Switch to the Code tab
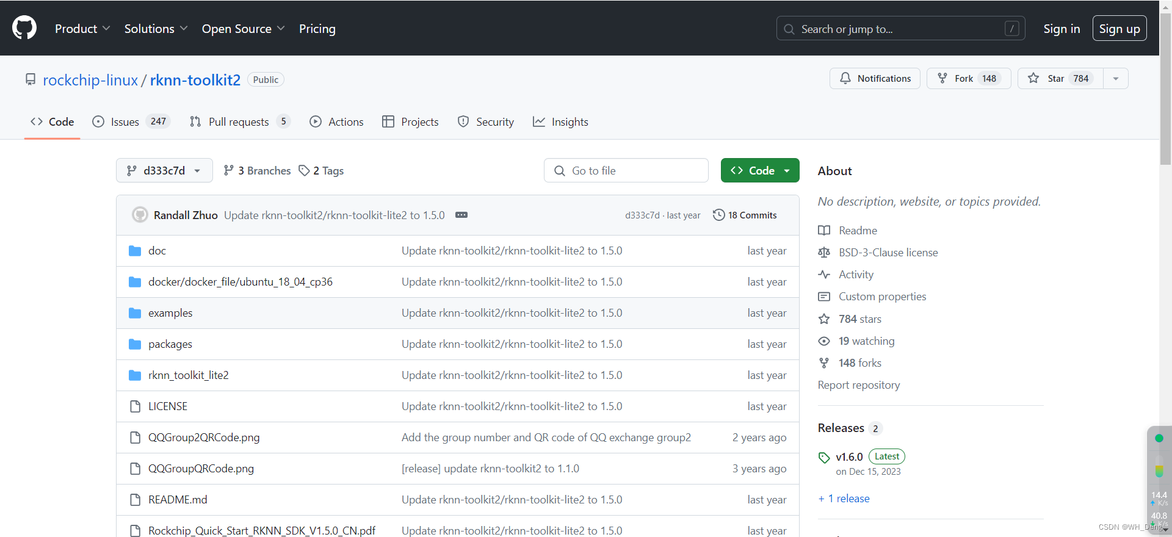Image resolution: width=1172 pixels, height=537 pixels. coord(52,121)
